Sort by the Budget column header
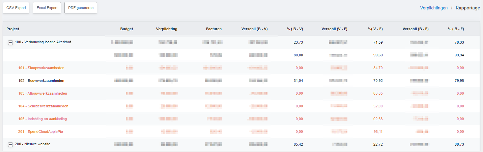This screenshot has width=483, height=152. coord(126,29)
